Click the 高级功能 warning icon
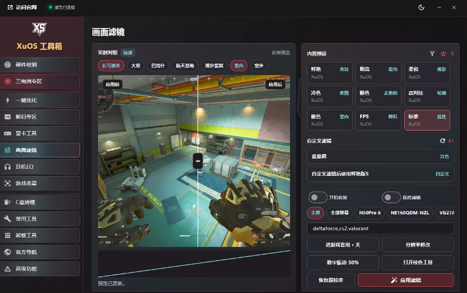Viewport: 467px width, 293px height. click(8, 269)
